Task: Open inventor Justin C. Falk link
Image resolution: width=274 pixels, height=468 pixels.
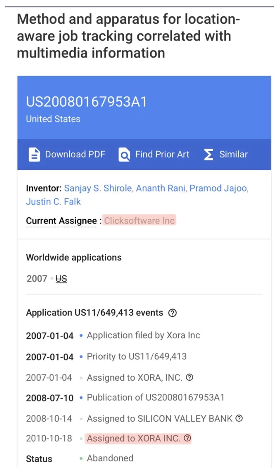Action: [54, 202]
